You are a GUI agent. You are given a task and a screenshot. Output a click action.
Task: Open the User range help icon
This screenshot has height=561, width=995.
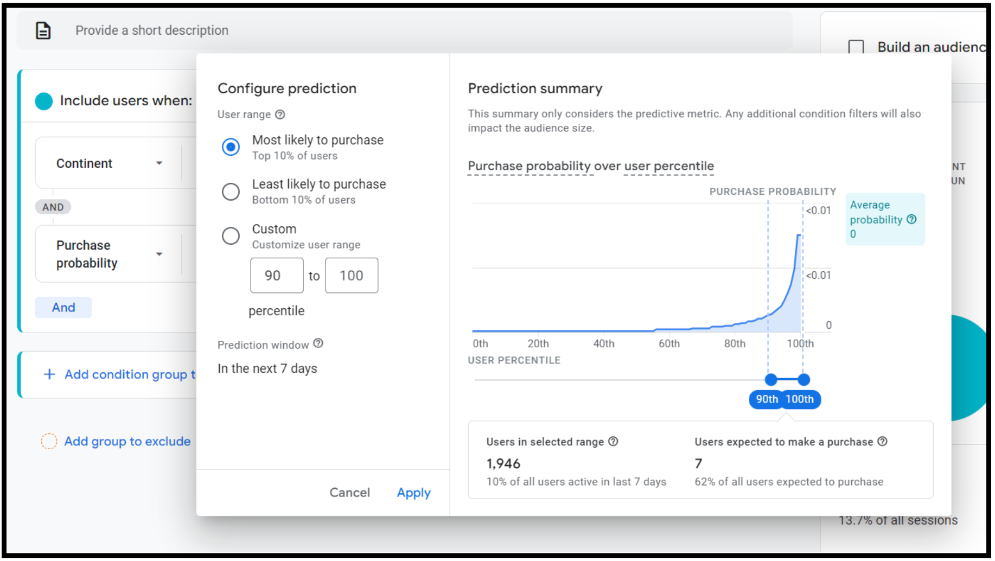(280, 114)
